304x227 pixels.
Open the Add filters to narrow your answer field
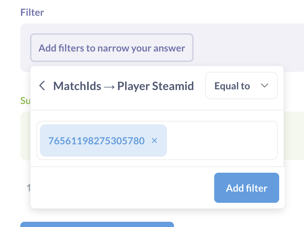[112, 48]
